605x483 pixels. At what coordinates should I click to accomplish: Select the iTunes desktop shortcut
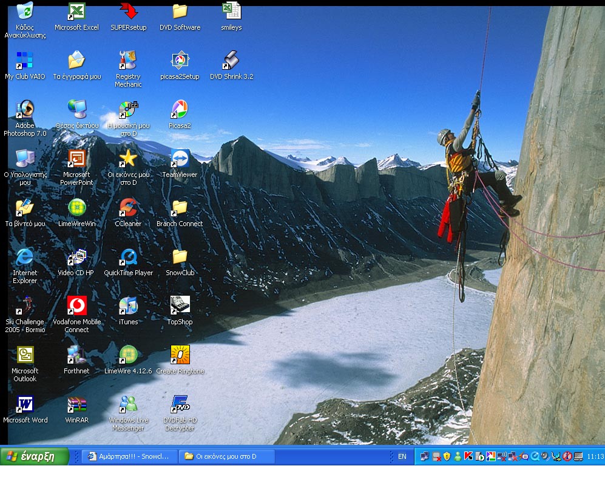pos(129,305)
